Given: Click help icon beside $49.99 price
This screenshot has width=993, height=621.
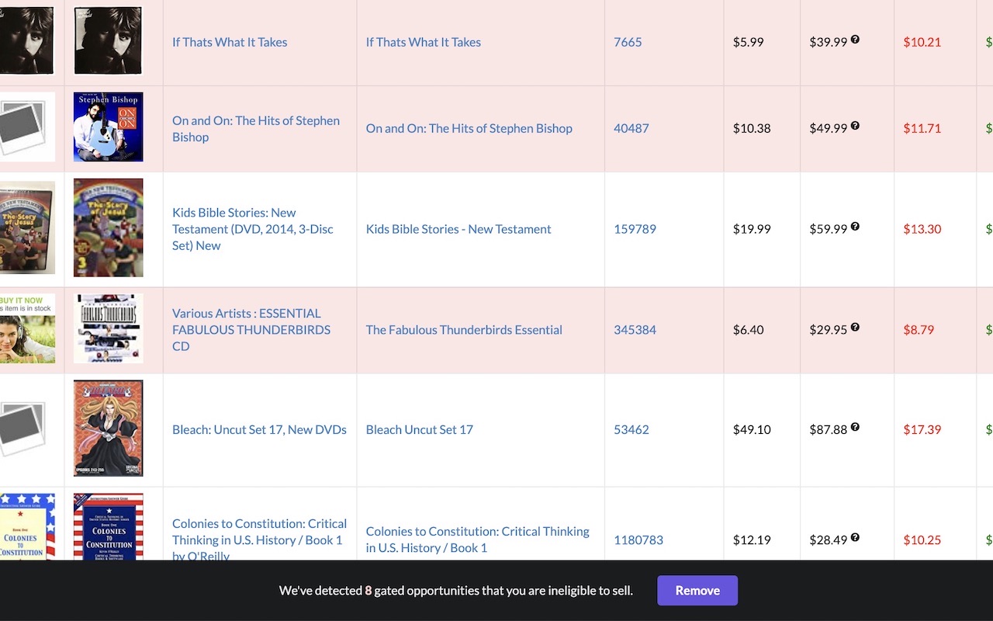Looking at the screenshot, I should [855, 126].
